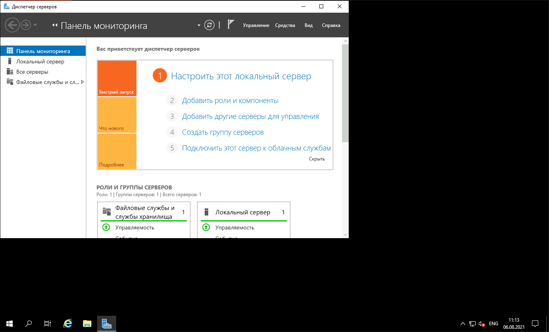Select Файловые службы in sidebar
Viewport: 549px width, 332px height.
coord(43,82)
